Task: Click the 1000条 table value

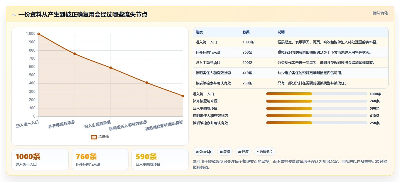Action: [248, 42]
